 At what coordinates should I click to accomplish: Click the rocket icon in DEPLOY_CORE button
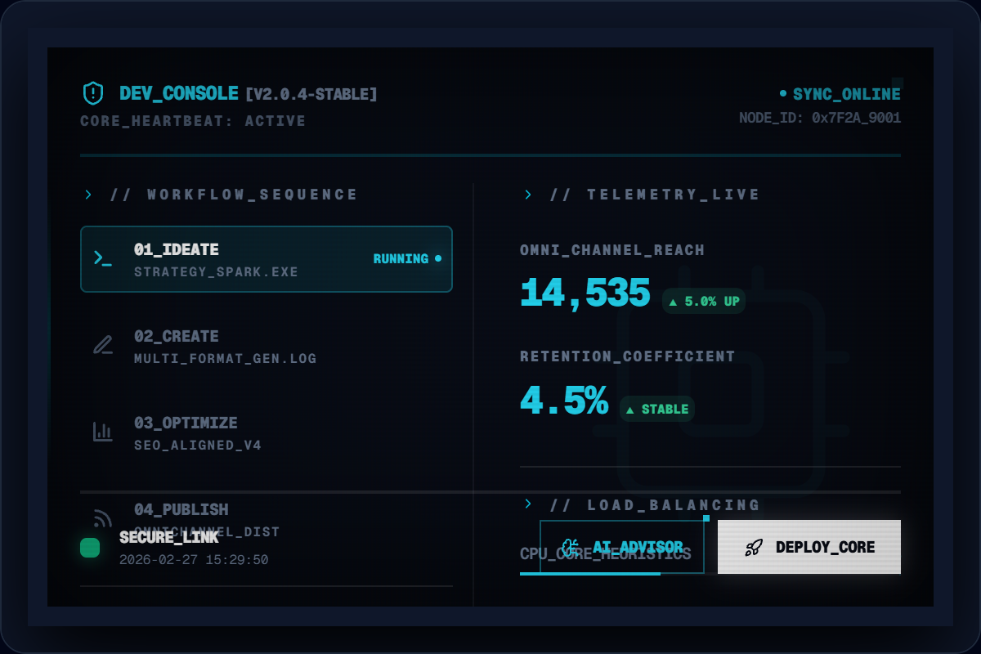click(754, 547)
